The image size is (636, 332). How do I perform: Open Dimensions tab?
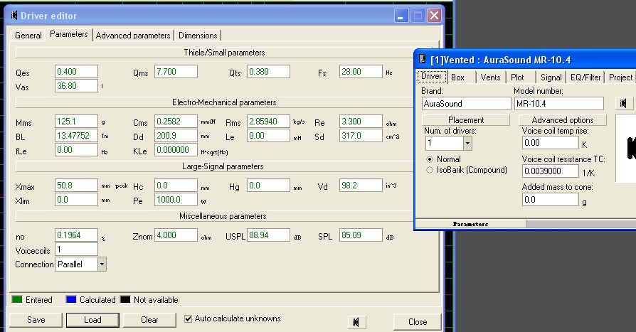pos(198,36)
